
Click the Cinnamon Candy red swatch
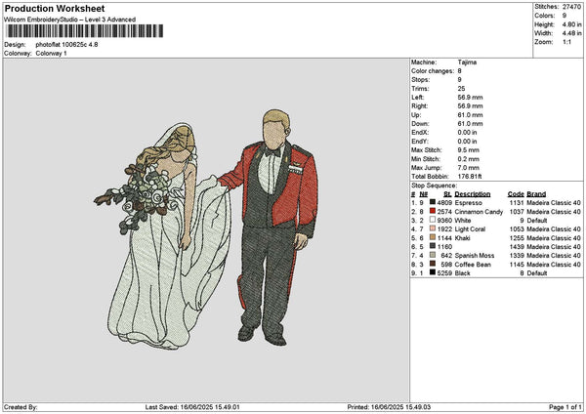[433, 212]
